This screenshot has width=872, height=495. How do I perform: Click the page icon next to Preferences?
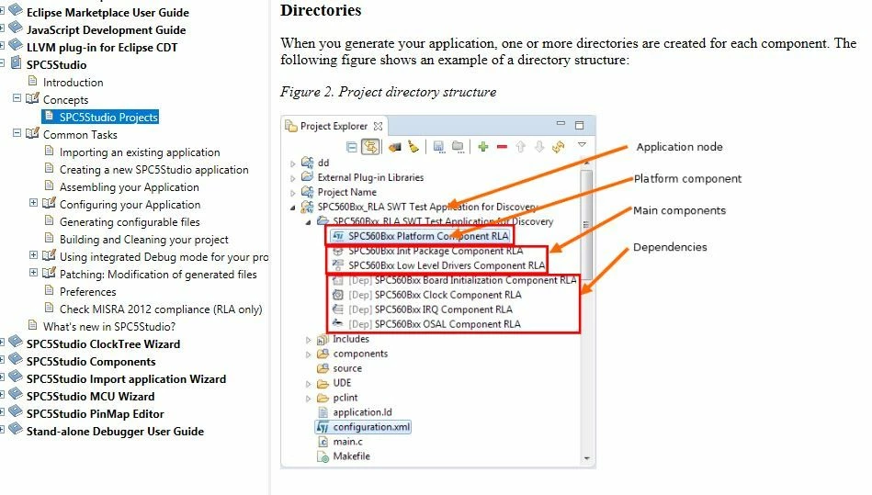coord(50,290)
